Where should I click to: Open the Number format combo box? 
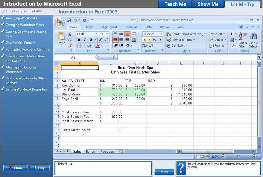click(153, 34)
